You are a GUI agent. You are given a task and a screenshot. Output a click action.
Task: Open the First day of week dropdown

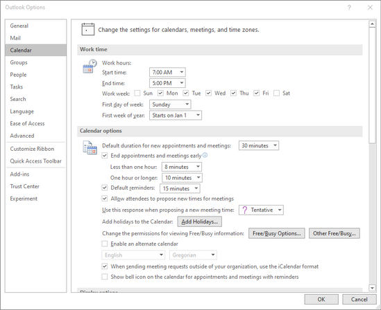click(x=170, y=104)
